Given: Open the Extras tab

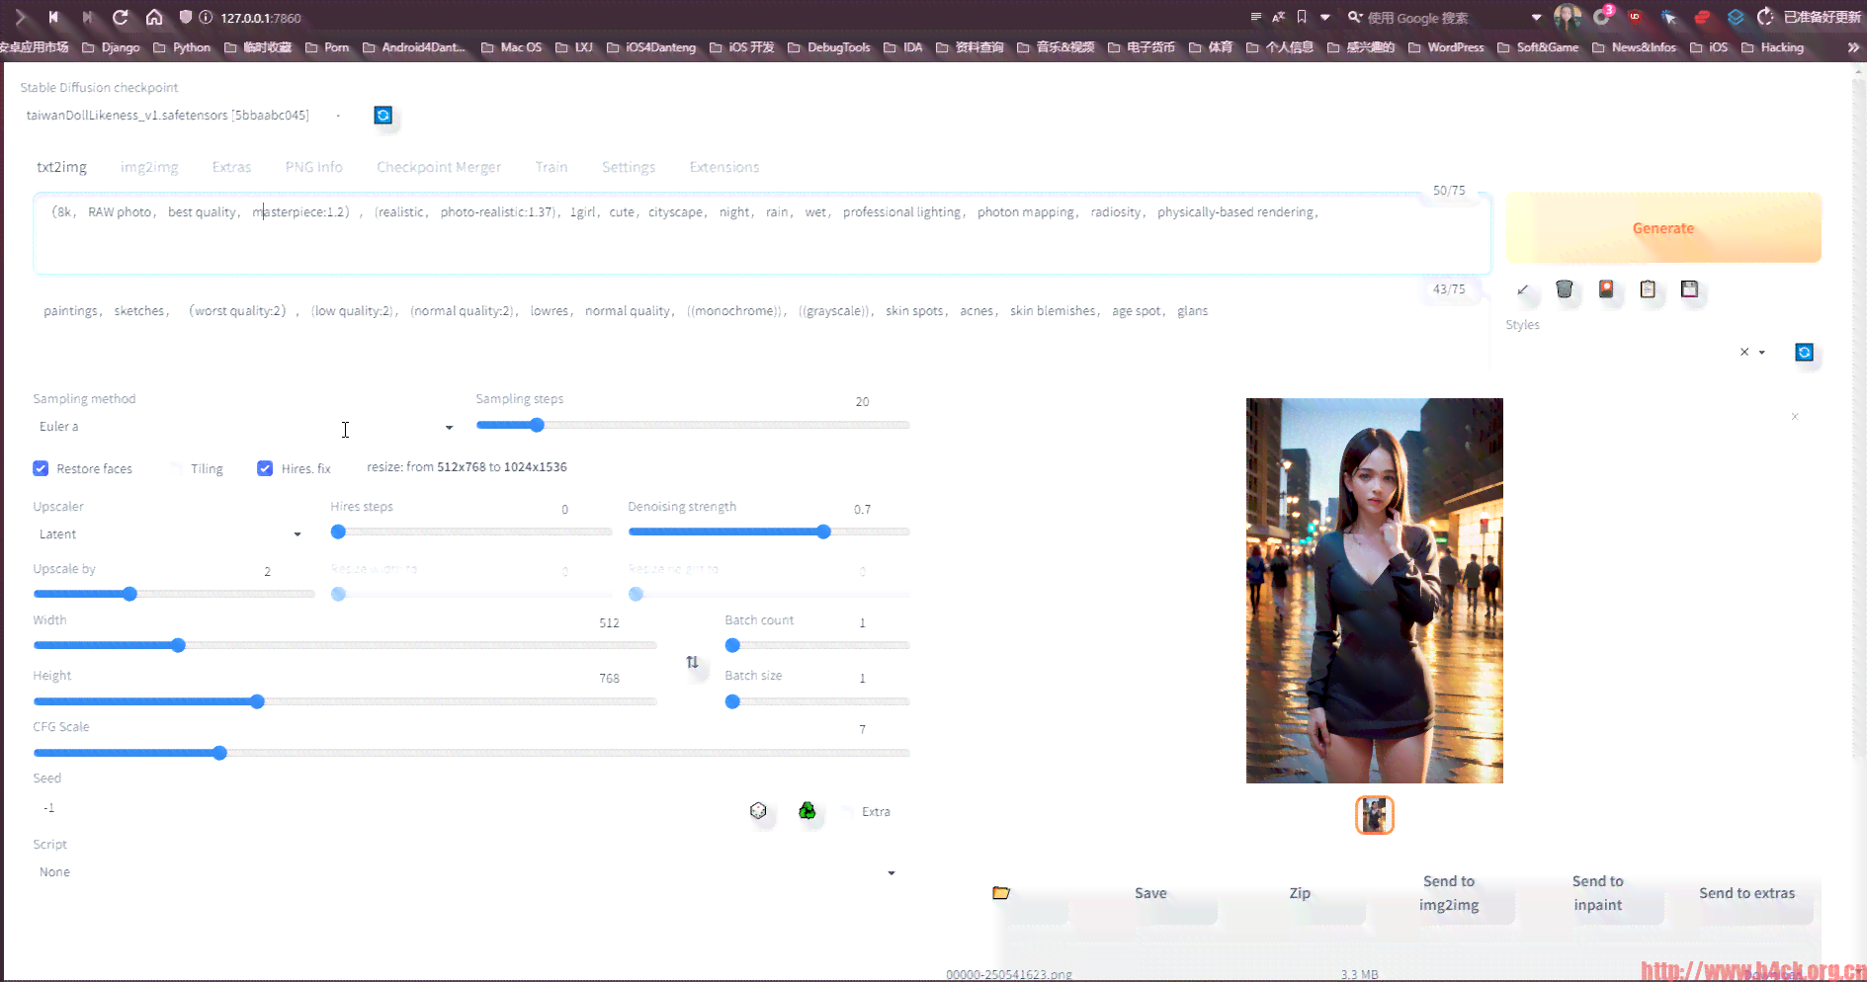Looking at the screenshot, I should [x=231, y=167].
